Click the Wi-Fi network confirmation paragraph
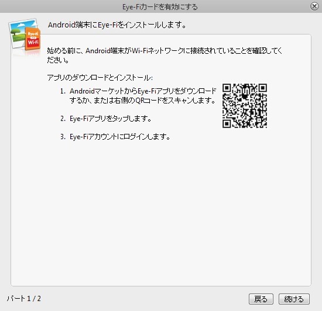Screen dimensions: 322x311 coord(165,55)
